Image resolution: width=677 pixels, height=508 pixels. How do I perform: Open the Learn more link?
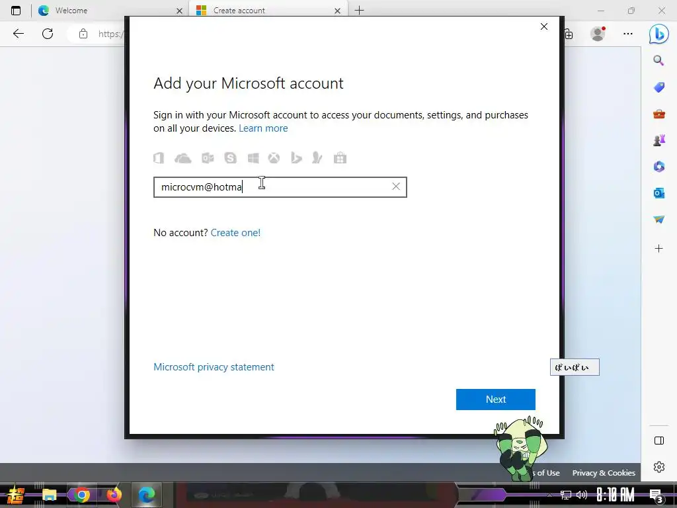pyautogui.click(x=263, y=128)
